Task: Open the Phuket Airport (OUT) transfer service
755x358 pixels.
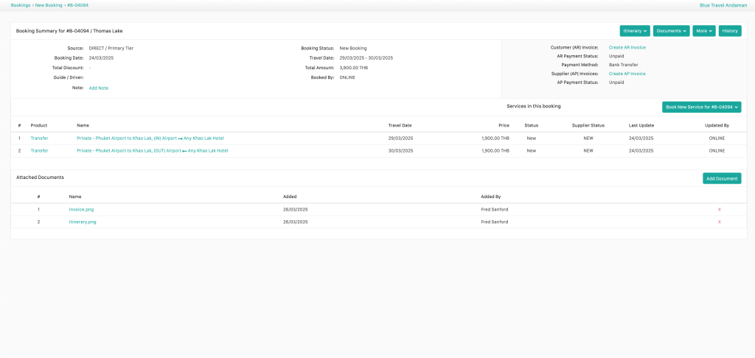Action: 152,150
